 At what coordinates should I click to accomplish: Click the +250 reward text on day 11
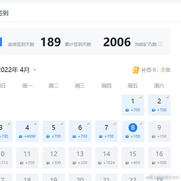click(30, 163)
